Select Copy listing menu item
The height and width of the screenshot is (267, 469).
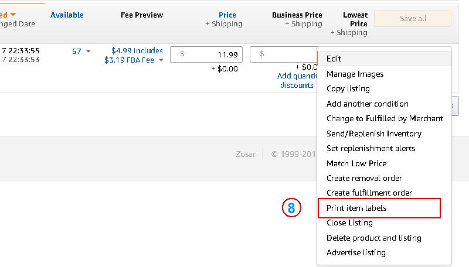click(348, 88)
